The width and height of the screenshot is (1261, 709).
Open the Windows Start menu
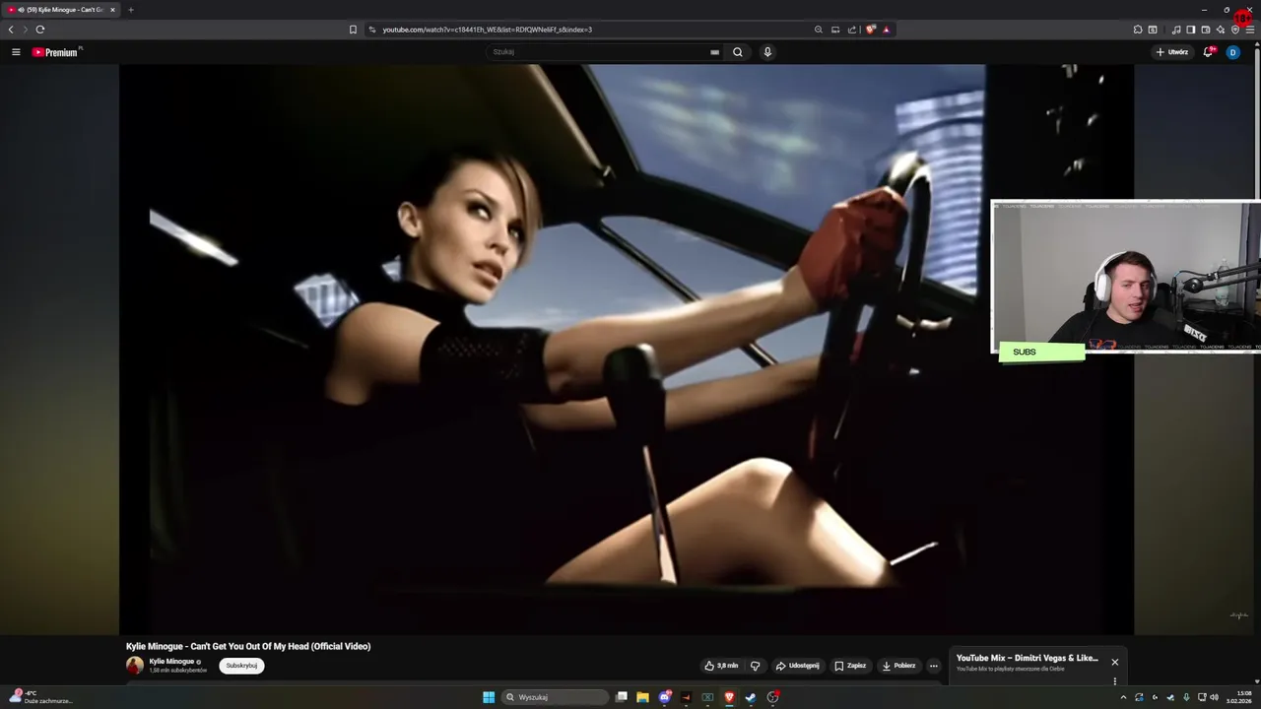(489, 697)
